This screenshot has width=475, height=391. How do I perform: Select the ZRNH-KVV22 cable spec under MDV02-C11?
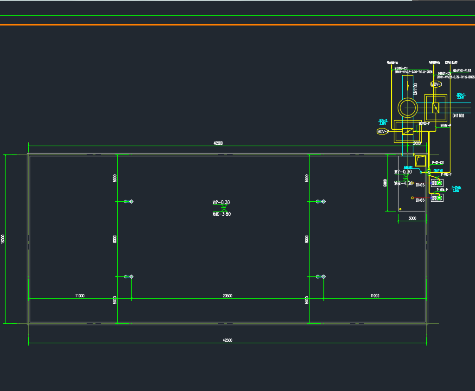click(x=413, y=72)
